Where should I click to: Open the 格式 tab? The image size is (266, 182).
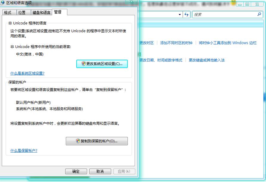(9, 13)
